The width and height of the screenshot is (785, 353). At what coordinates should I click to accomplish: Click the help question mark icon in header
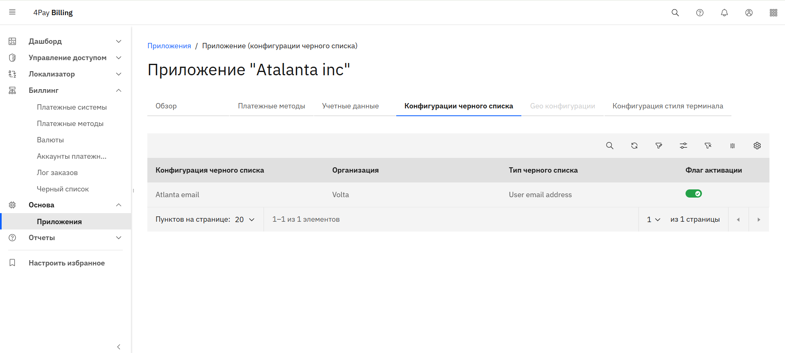click(699, 13)
